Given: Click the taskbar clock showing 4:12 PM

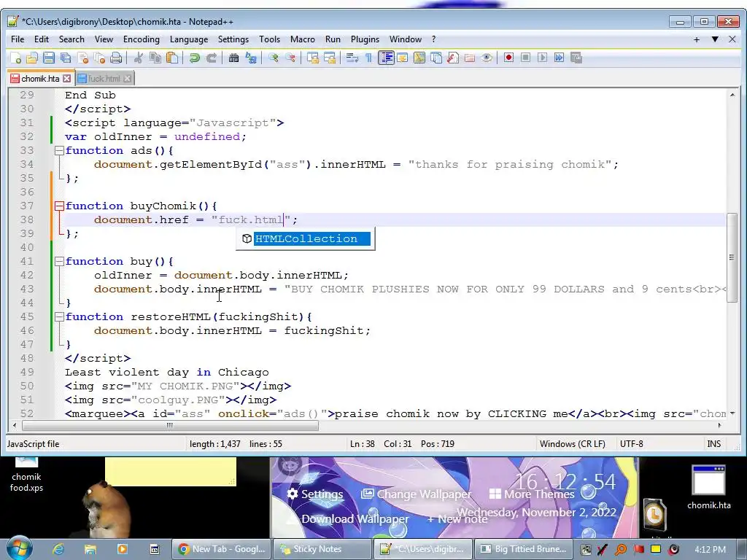Looking at the screenshot, I should click(711, 549).
